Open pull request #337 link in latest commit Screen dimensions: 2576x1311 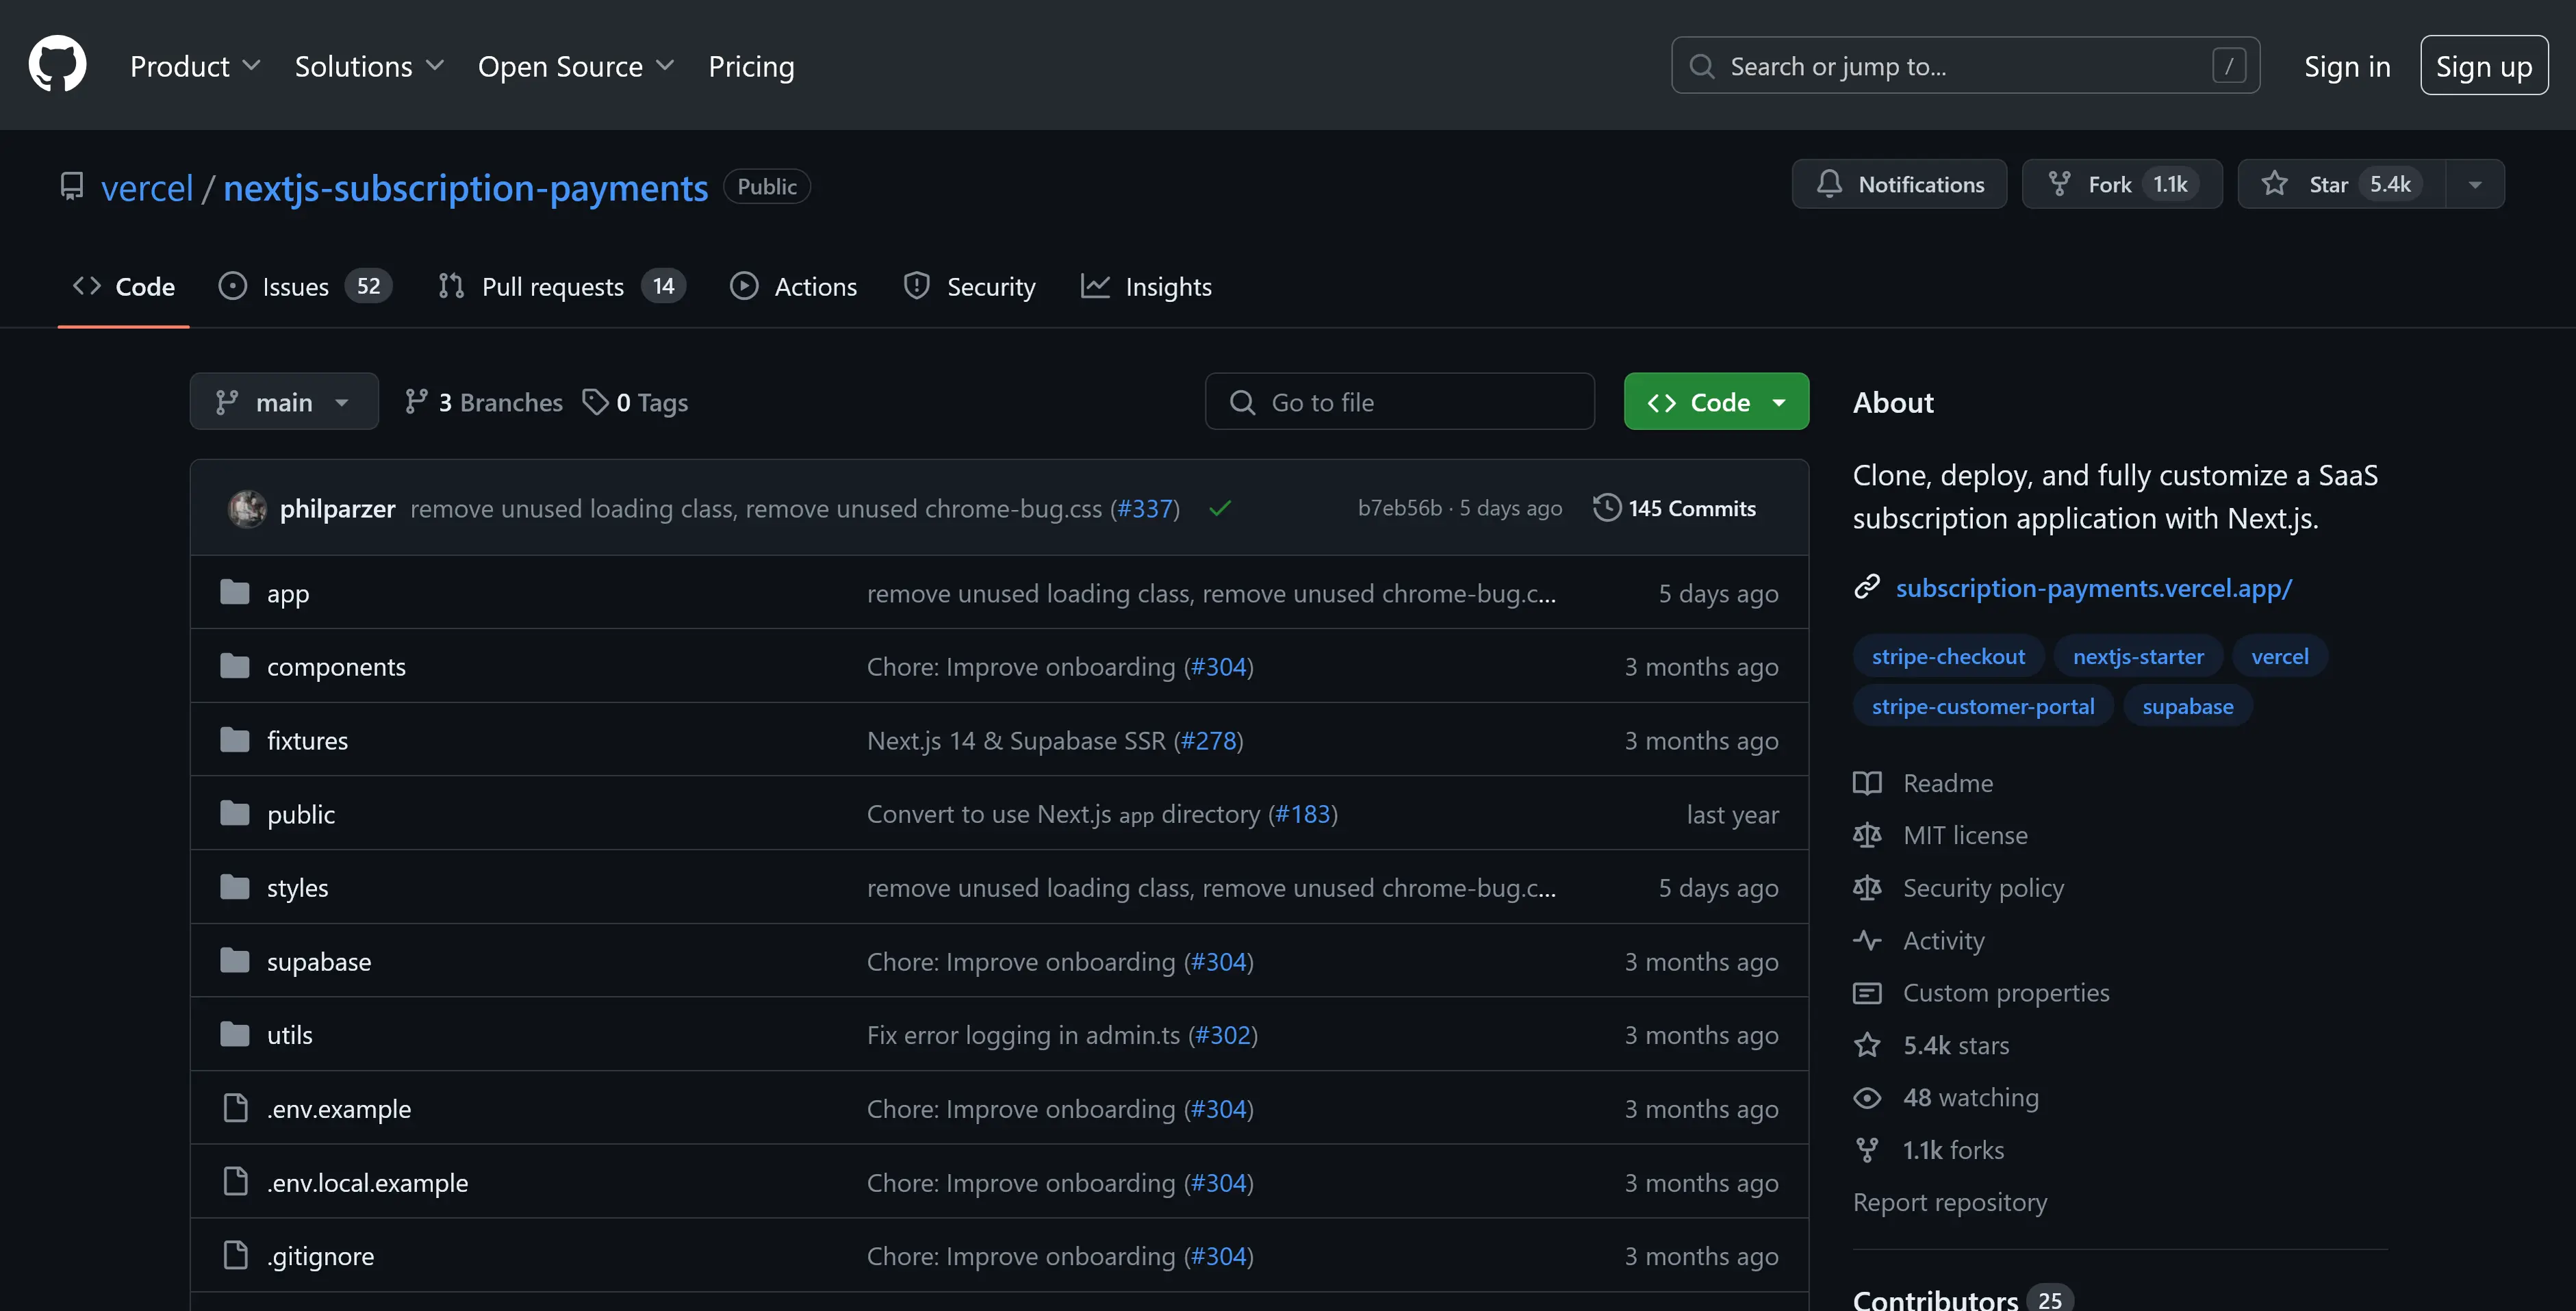1145,508
